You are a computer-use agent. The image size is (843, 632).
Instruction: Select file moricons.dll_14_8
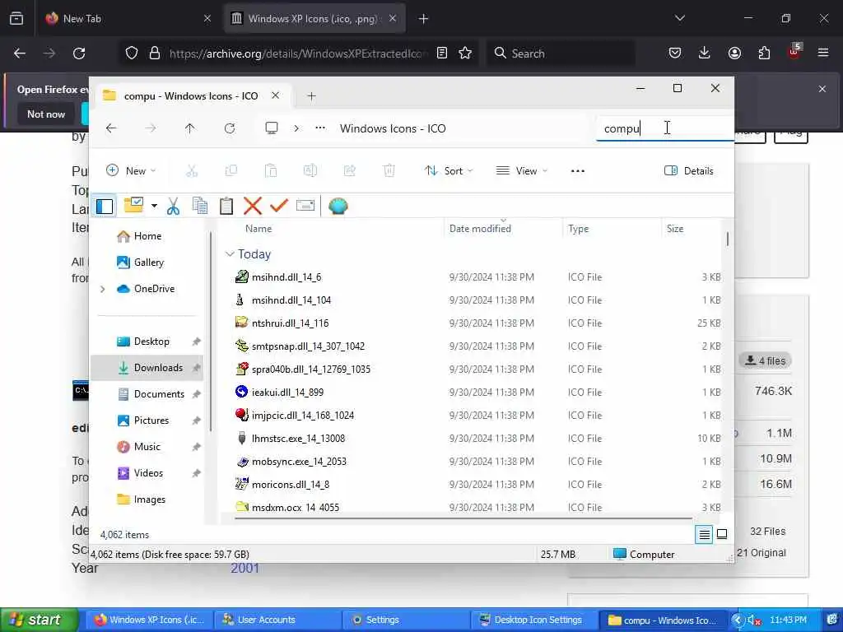[x=291, y=484]
